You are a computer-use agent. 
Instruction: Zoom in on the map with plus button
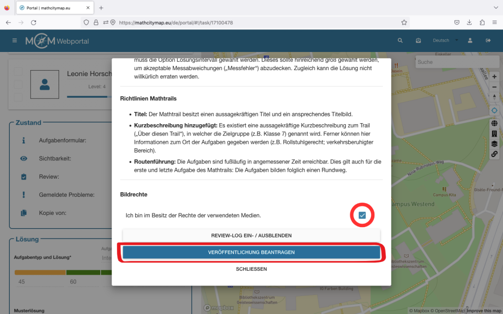point(494,77)
